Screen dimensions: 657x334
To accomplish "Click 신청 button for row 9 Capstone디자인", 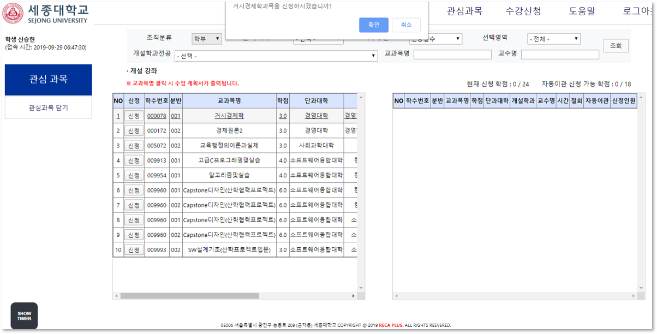I will [x=134, y=235].
